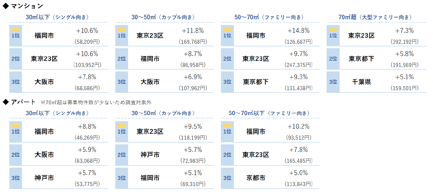Click 千葉県 in the 70㎡超 ranking
This screenshot has height=192, width=433.
(361, 82)
